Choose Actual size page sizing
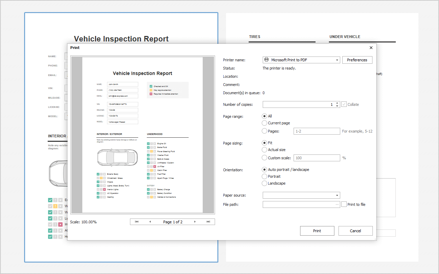This screenshot has width=439, height=274. click(264, 150)
